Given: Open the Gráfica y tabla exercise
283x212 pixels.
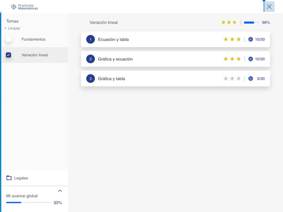Looking at the screenshot, I should tap(111, 78).
